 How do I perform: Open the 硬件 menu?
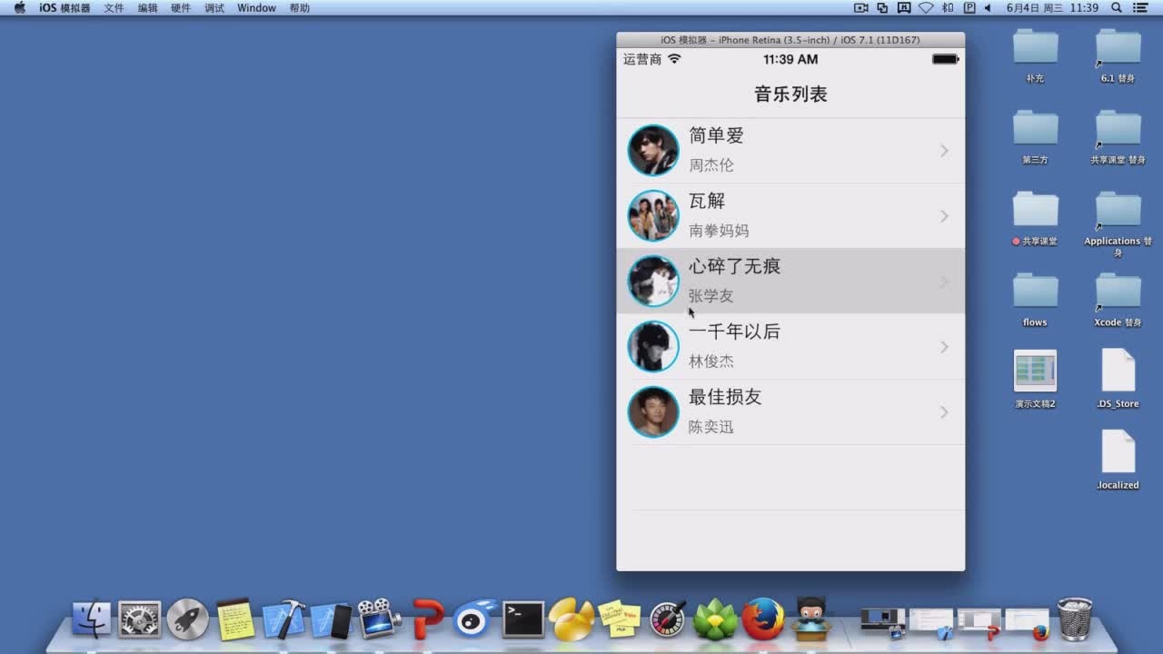pos(181,8)
